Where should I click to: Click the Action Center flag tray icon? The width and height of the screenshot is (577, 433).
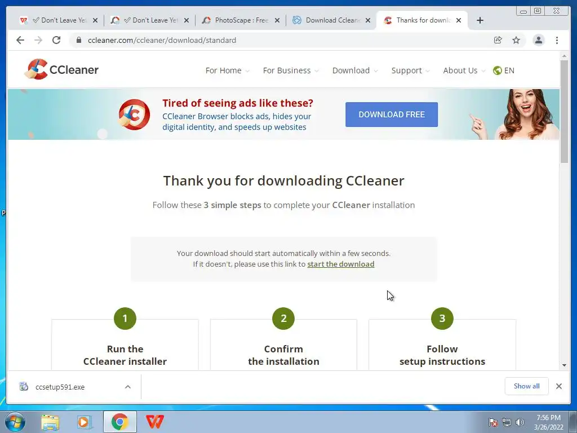[493, 422]
